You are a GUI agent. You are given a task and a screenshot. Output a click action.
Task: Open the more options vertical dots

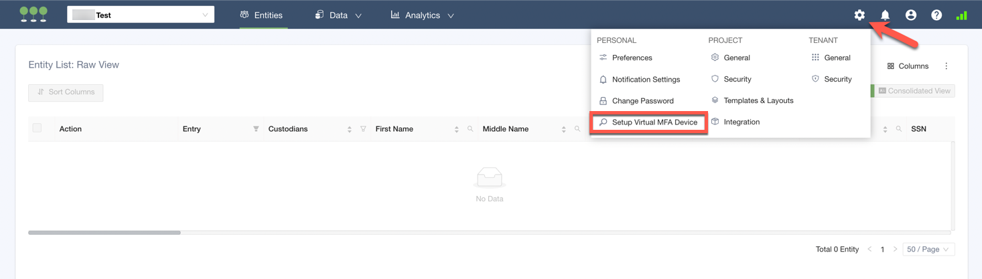pyautogui.click(x=946, y=66)
